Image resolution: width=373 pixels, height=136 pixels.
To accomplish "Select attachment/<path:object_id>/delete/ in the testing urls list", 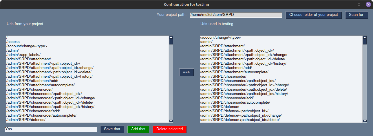I will pos(281,59).
